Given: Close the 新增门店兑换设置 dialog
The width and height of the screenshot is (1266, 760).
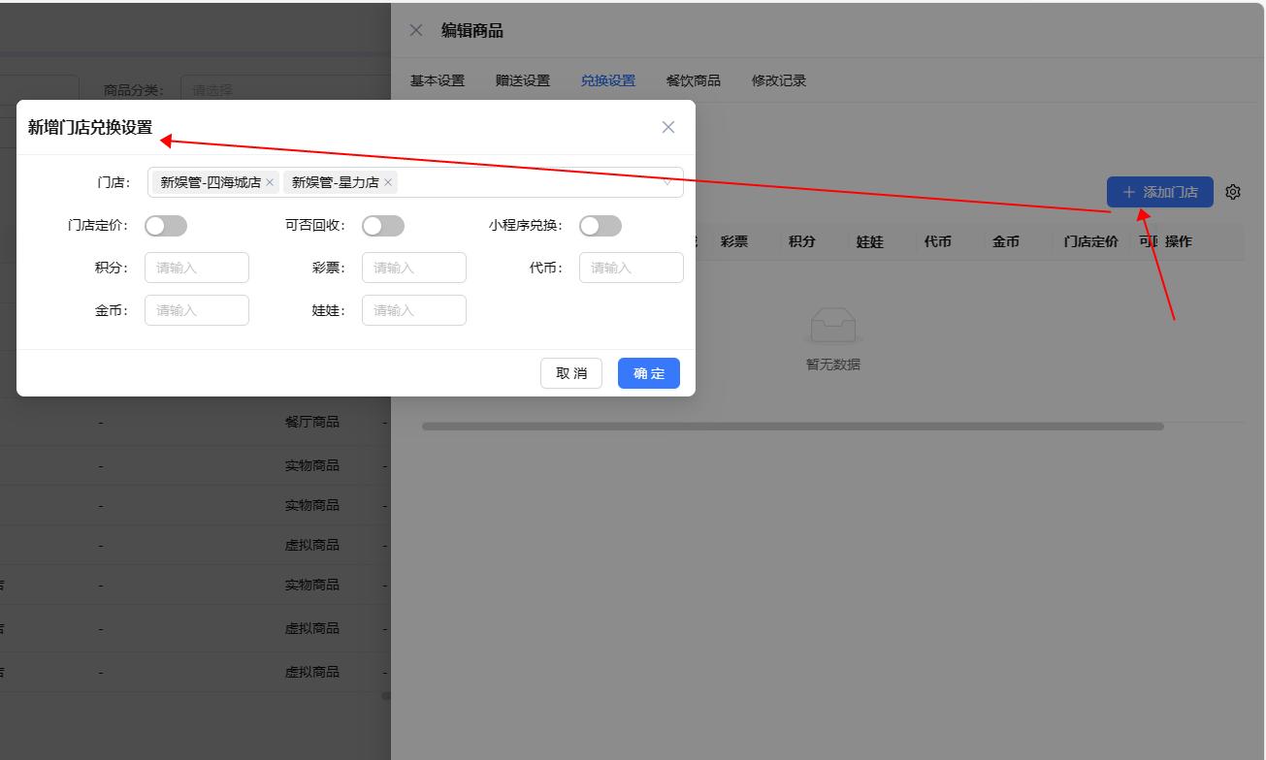Looking at the screenshot, I should click(x=667, y=127).
